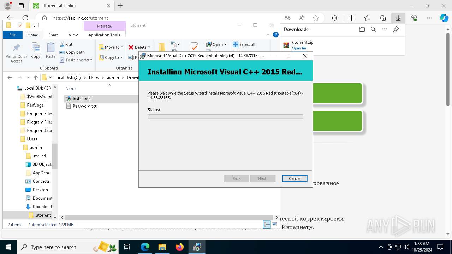Click the Paste ribbon button

[50, 50]
